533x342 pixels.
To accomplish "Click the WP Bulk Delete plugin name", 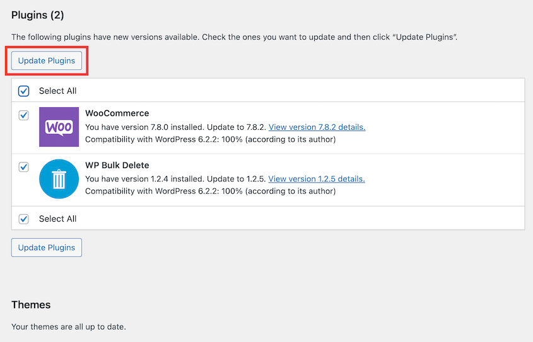I will point(117,166).
